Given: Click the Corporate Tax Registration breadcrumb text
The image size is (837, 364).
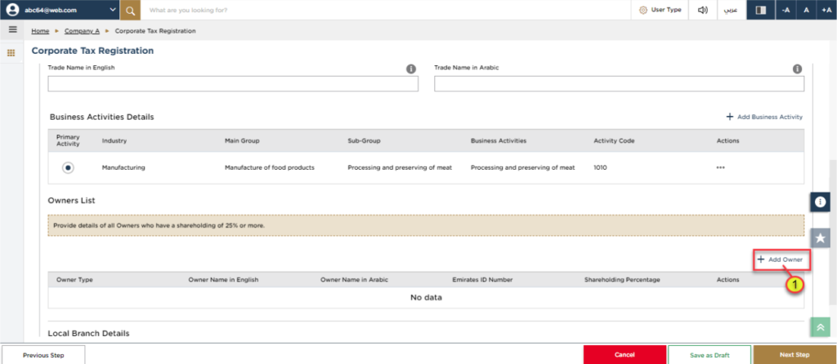Looking at the screenshot, I should [155, 31].
